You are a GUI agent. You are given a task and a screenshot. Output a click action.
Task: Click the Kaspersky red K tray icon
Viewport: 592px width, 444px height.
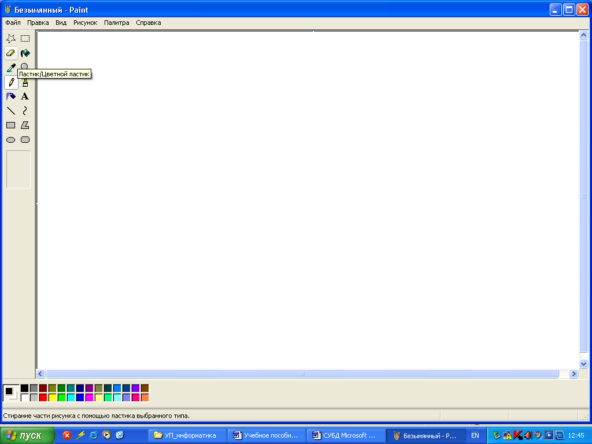coord(518,435)
